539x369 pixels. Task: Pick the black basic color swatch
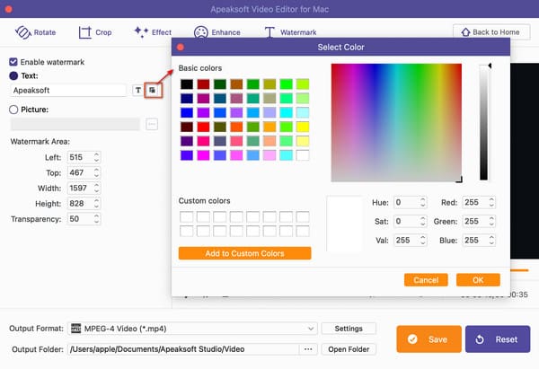[187, 84]
